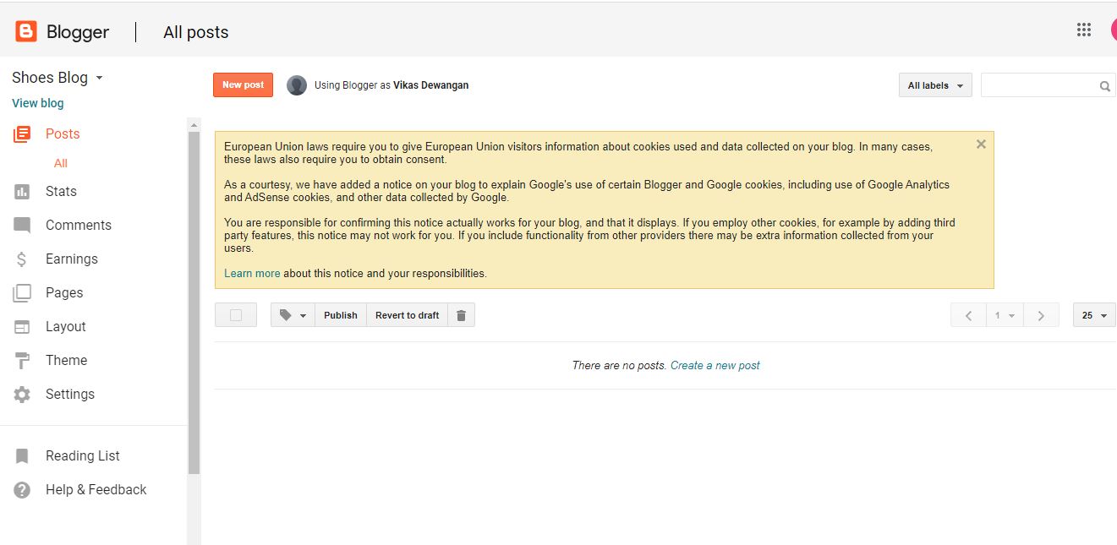
Task: Open the Google apps grid icon
Action: (x=1084, y=30)
